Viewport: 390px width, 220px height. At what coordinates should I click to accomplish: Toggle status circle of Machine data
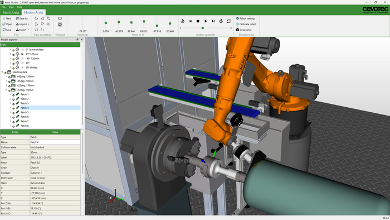(6, 73)
